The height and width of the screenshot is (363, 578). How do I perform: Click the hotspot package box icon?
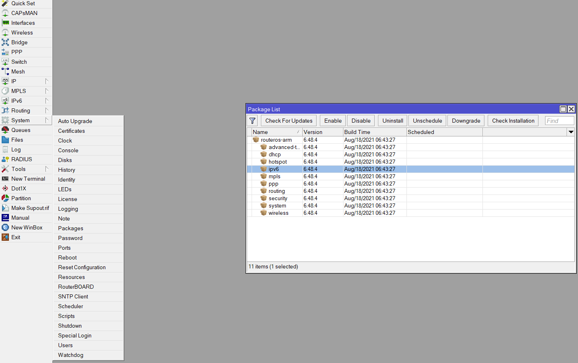click(264, 162)
